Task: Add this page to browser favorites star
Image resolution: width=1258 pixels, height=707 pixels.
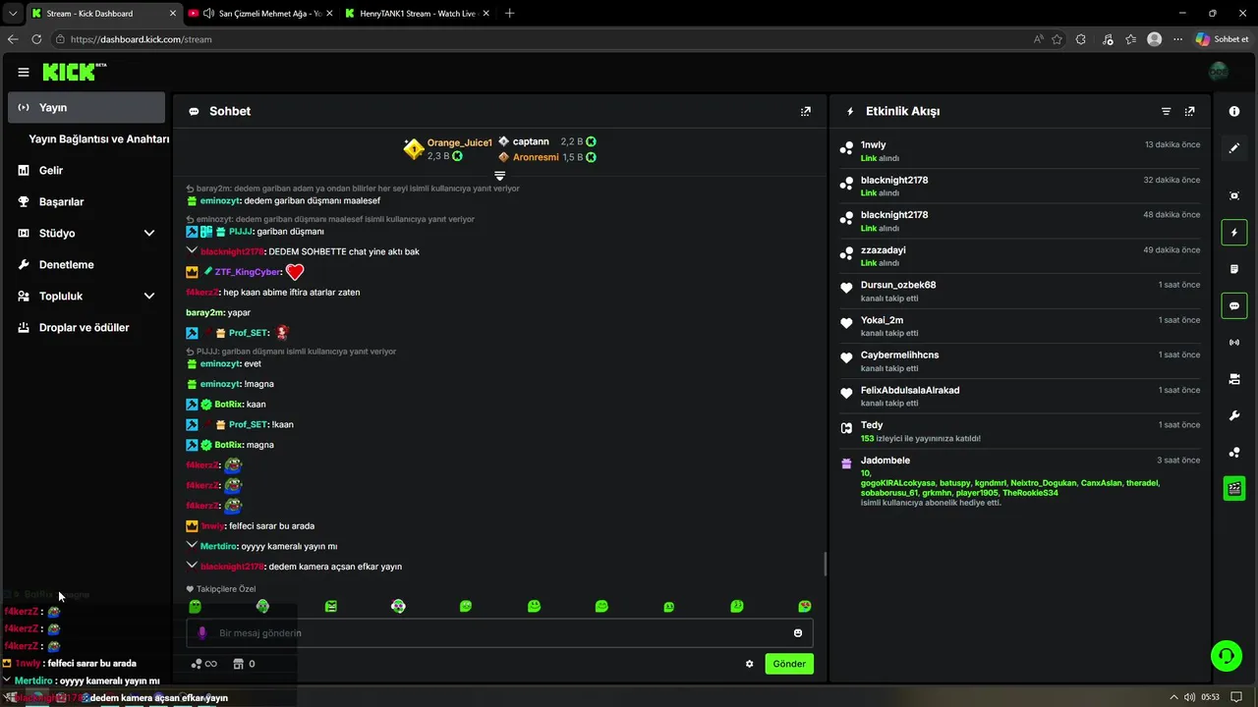Action: point(1057,39)
